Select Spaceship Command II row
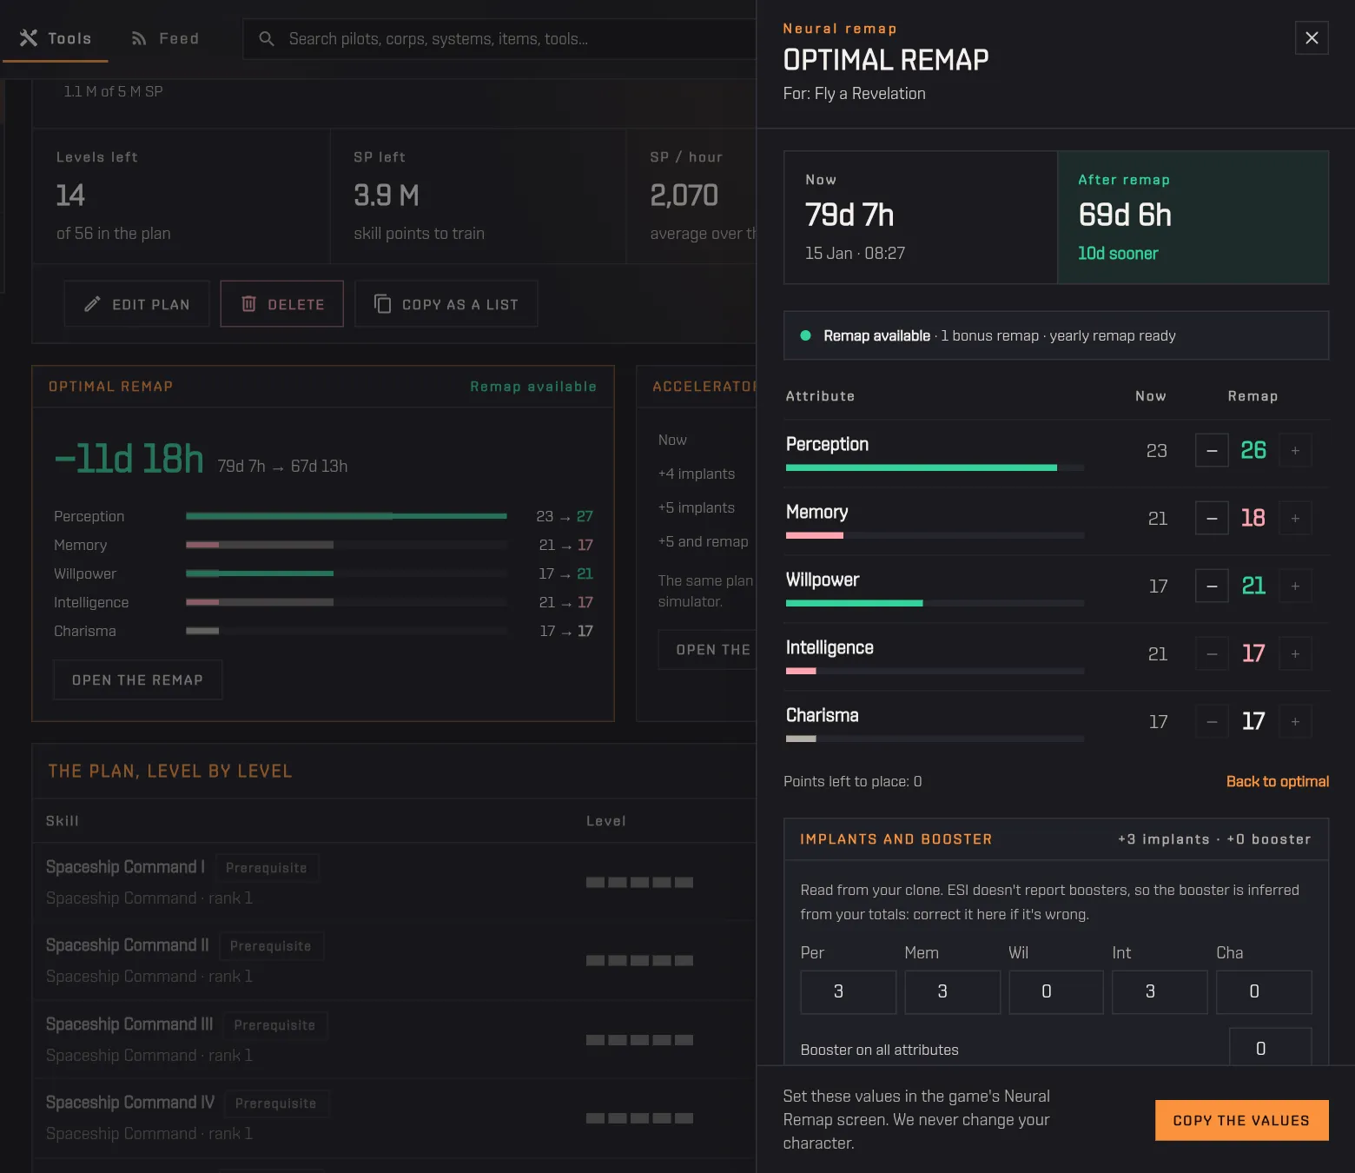Screen dimensions: 1355x1173 click(x=394, y=960)
